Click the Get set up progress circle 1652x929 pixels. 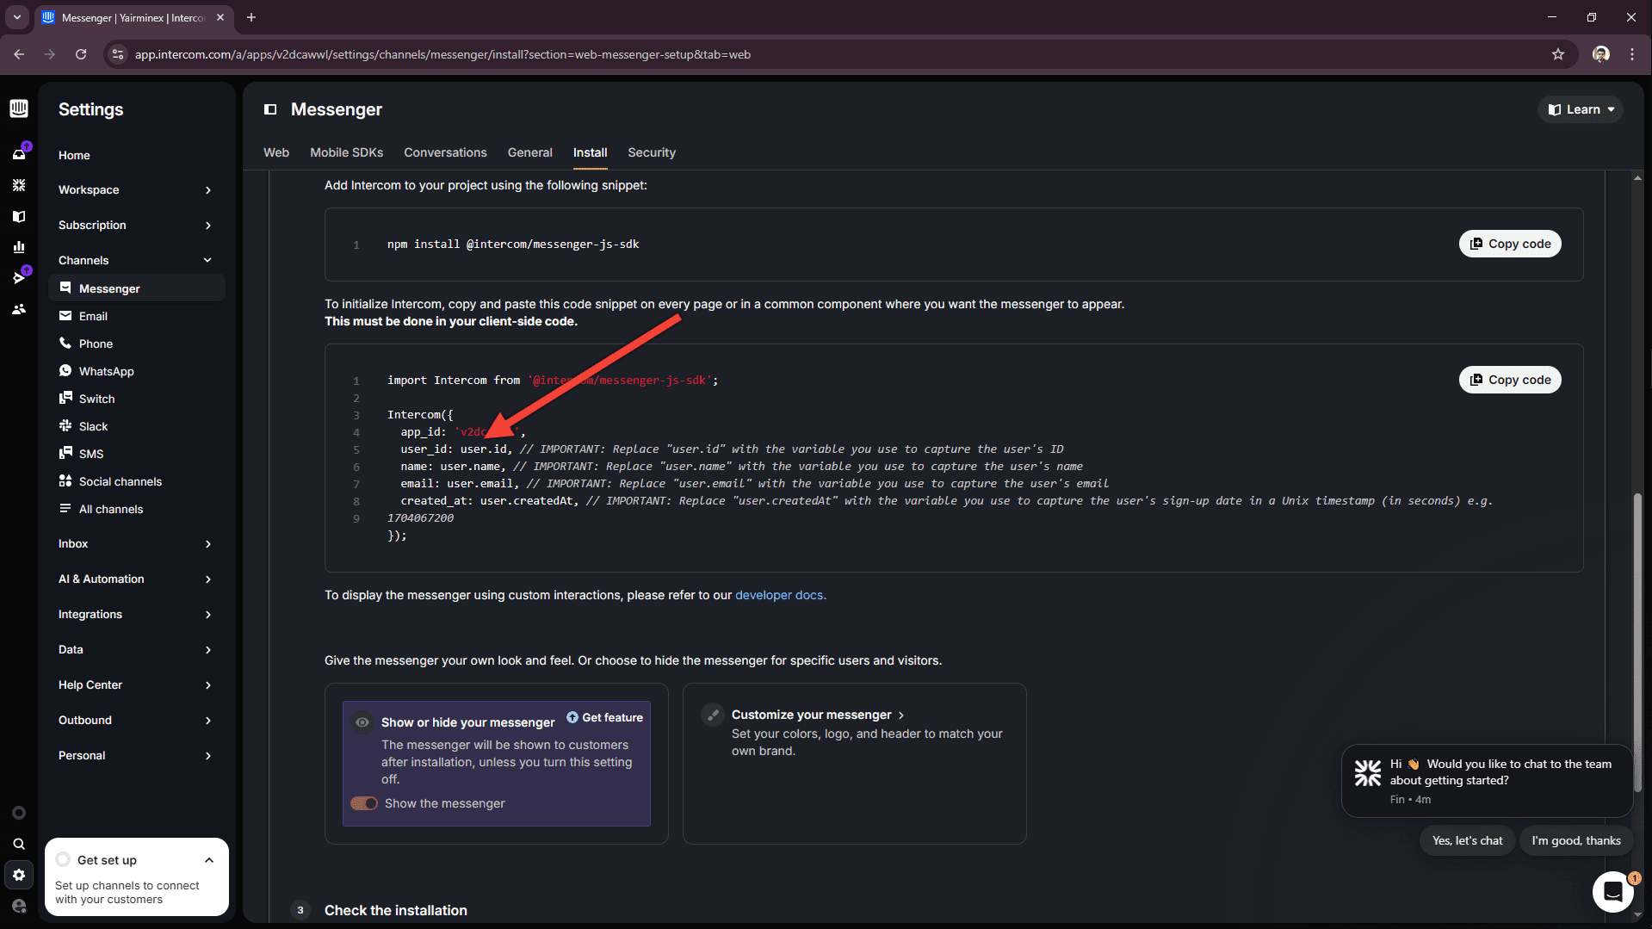[x=63, y=860]
